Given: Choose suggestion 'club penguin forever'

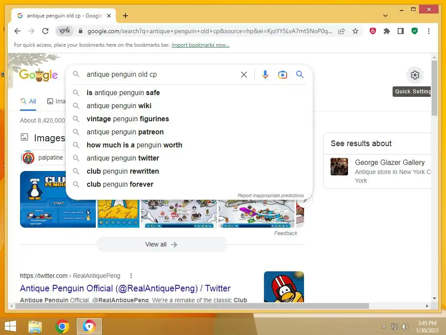Looking at the screenshot, I should pos(189,185).
